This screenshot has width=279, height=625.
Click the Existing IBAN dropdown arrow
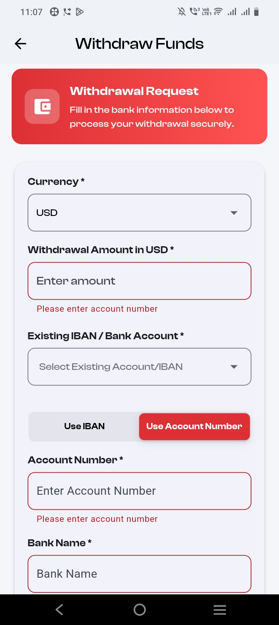(234, 367)
